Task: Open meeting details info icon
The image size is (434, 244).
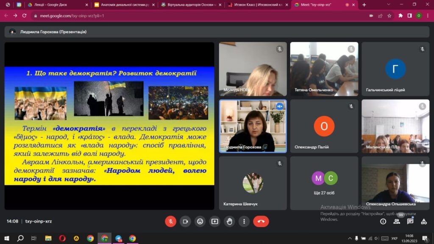Action: pyautogui.click(x=383, y=221)
